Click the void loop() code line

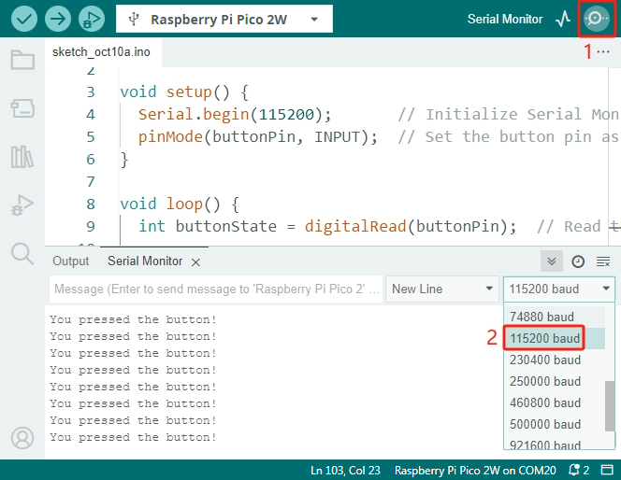pyautogui.click(x=180, y=204)
